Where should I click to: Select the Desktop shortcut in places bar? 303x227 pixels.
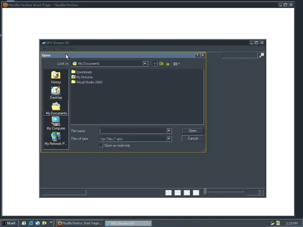(x=56, y=93)
